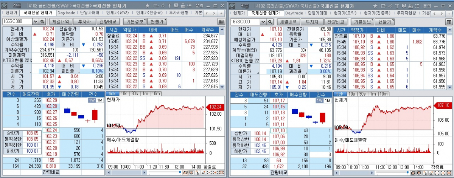Viewport: 454px width, 178px height.
Task: Click the pencil draw icon under left chart
Action: click(204, 173)
